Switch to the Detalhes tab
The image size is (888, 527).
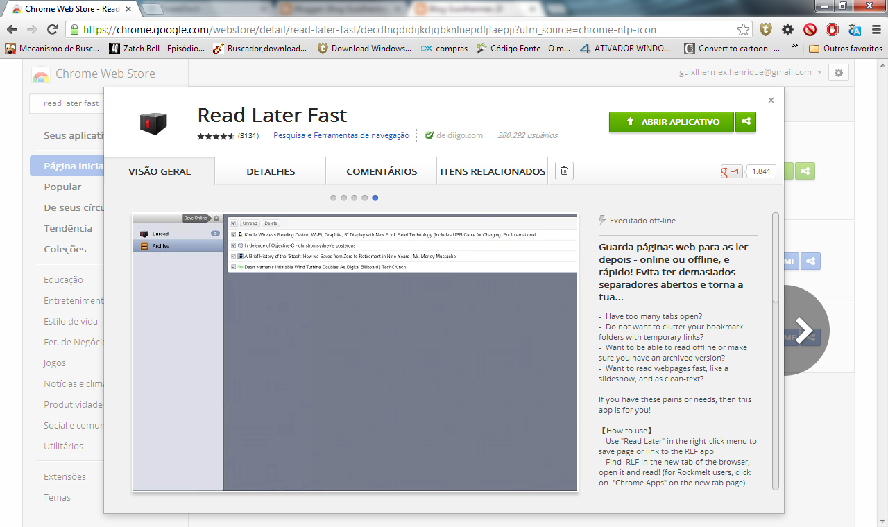click(x=271, y=171)
